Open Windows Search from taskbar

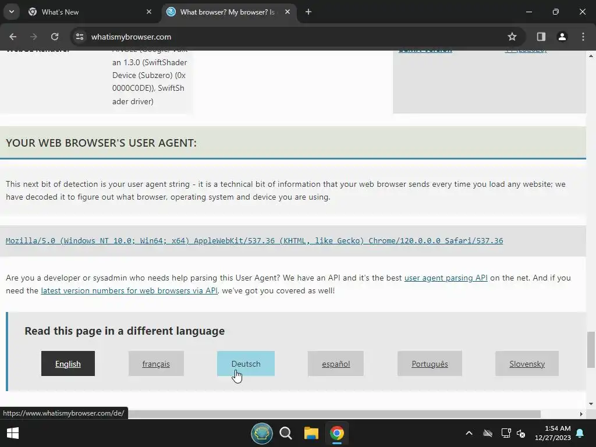(x=286, y=433)
